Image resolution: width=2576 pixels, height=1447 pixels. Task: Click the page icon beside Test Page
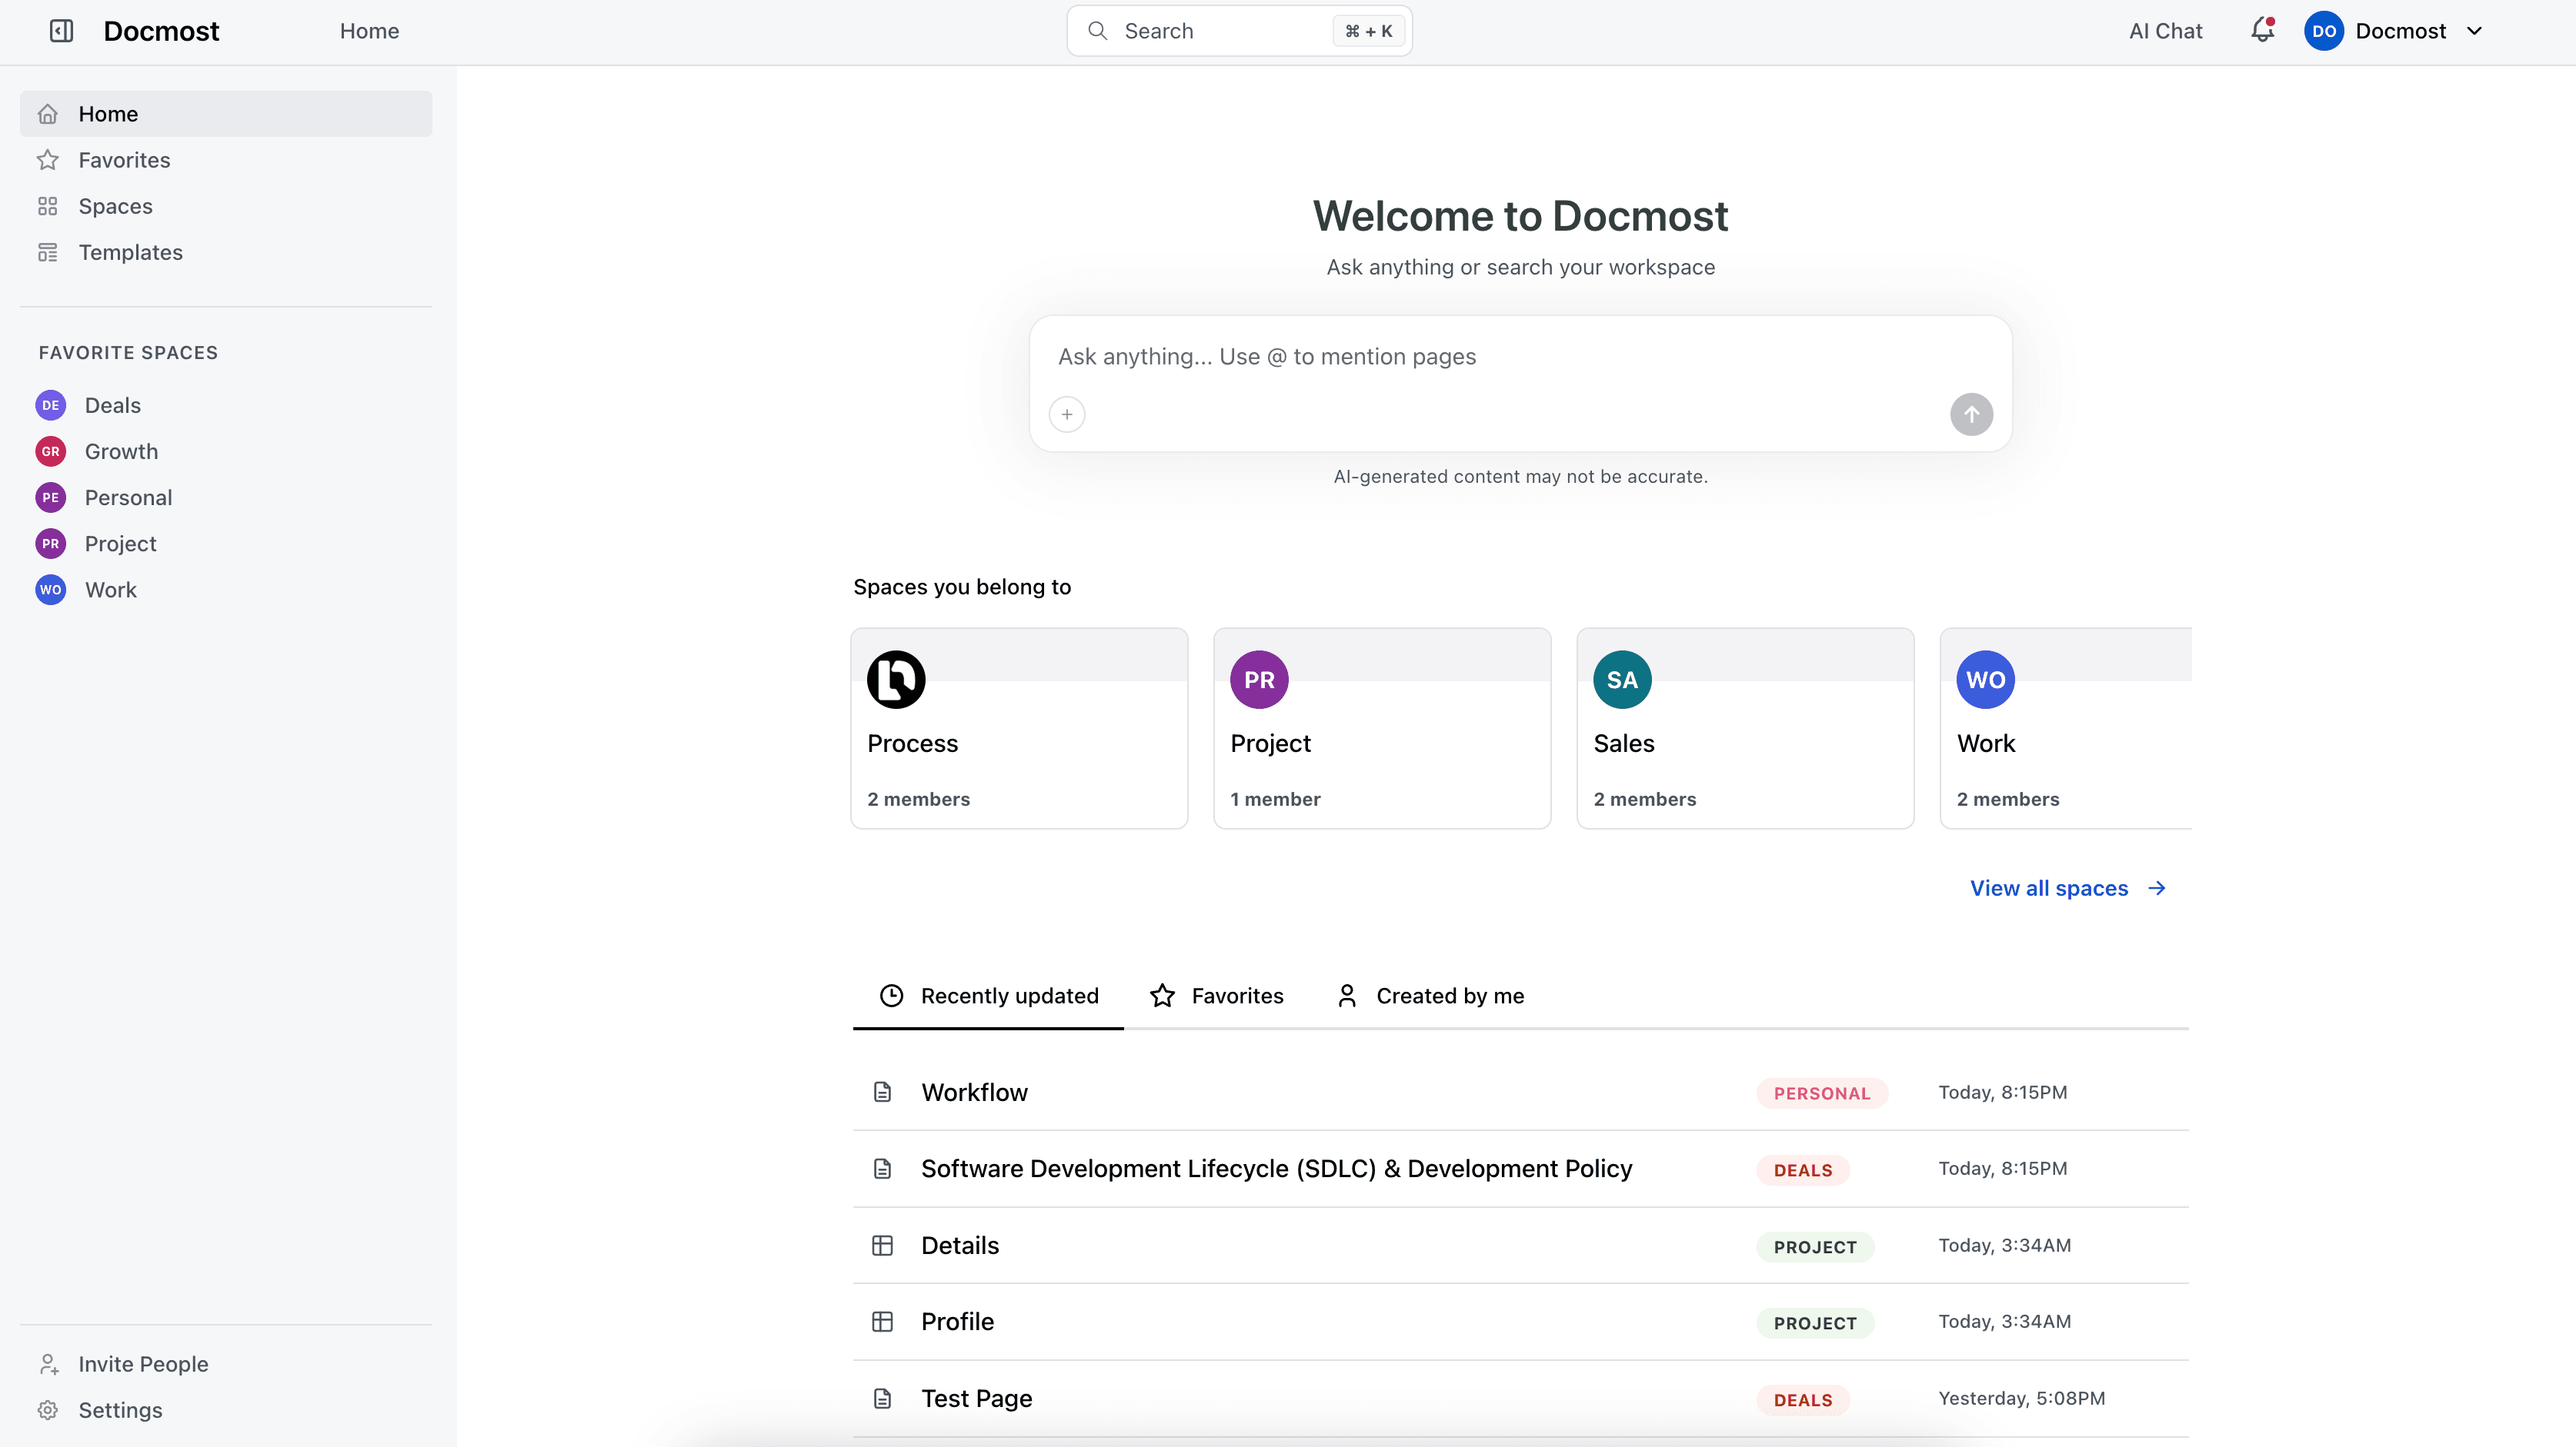pos(882,1398)
